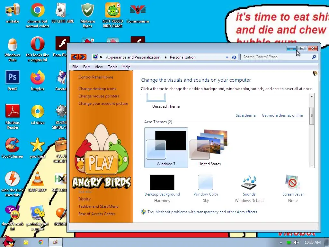Open the 'mistake' desktop icon
Screen dimensions: 329x247
click(x=13, y=13)
